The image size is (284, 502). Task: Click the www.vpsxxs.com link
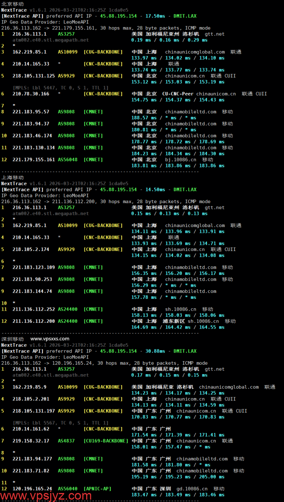pyautogui.click(x=50, y=339)
